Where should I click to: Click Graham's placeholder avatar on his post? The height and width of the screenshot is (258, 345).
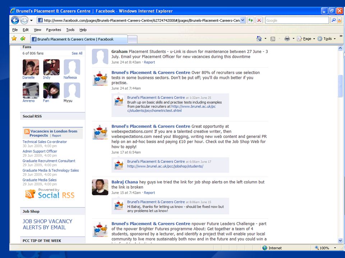tap(100, 57)
